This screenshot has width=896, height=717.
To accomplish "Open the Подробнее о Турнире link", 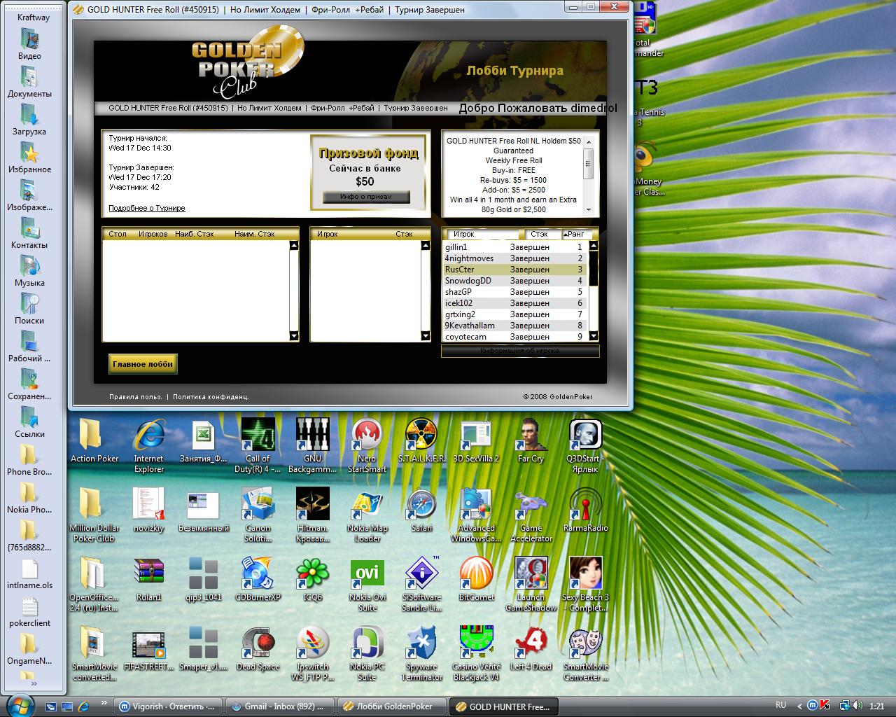I will (147, 209).
